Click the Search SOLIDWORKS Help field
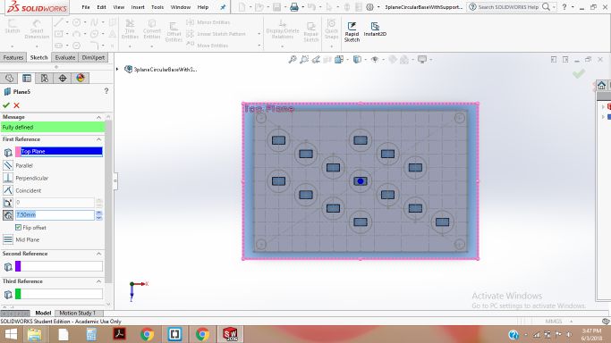The height and width of the screenshot is (343, 611). [508, 7]
